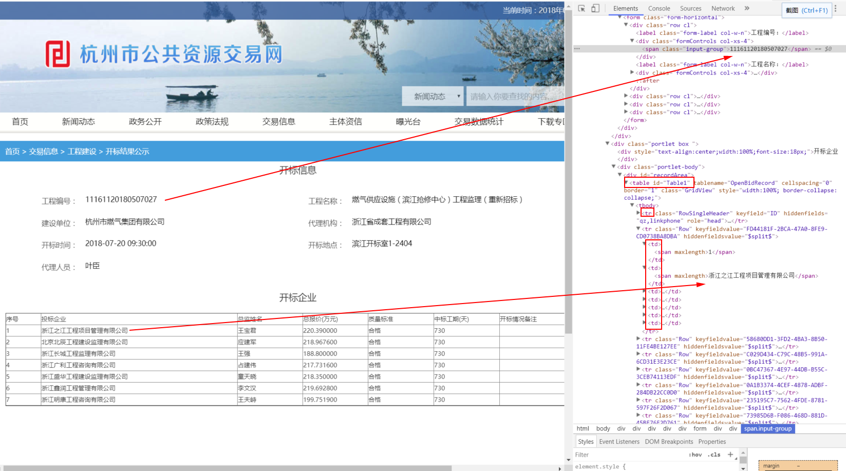Image resolution: width=846 pixels, height=471 pixels.
Task: Open 新闻动态 in the navigation bar
Action: (x=79, y=122)
